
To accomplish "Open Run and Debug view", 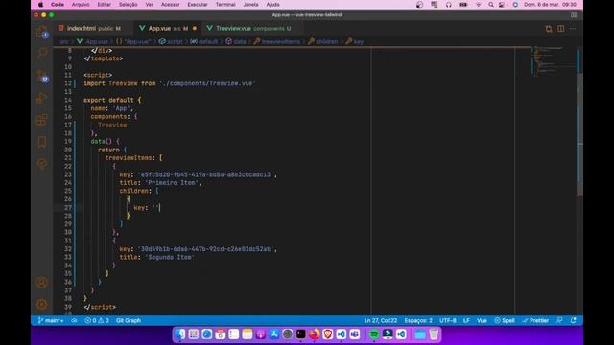I will click(42, 98).
